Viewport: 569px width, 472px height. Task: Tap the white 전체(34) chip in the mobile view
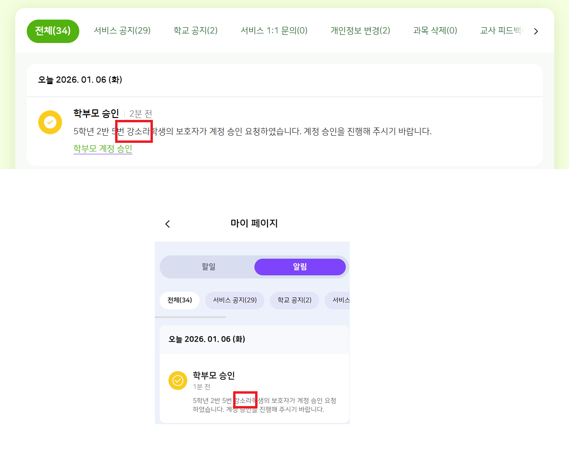180,300
